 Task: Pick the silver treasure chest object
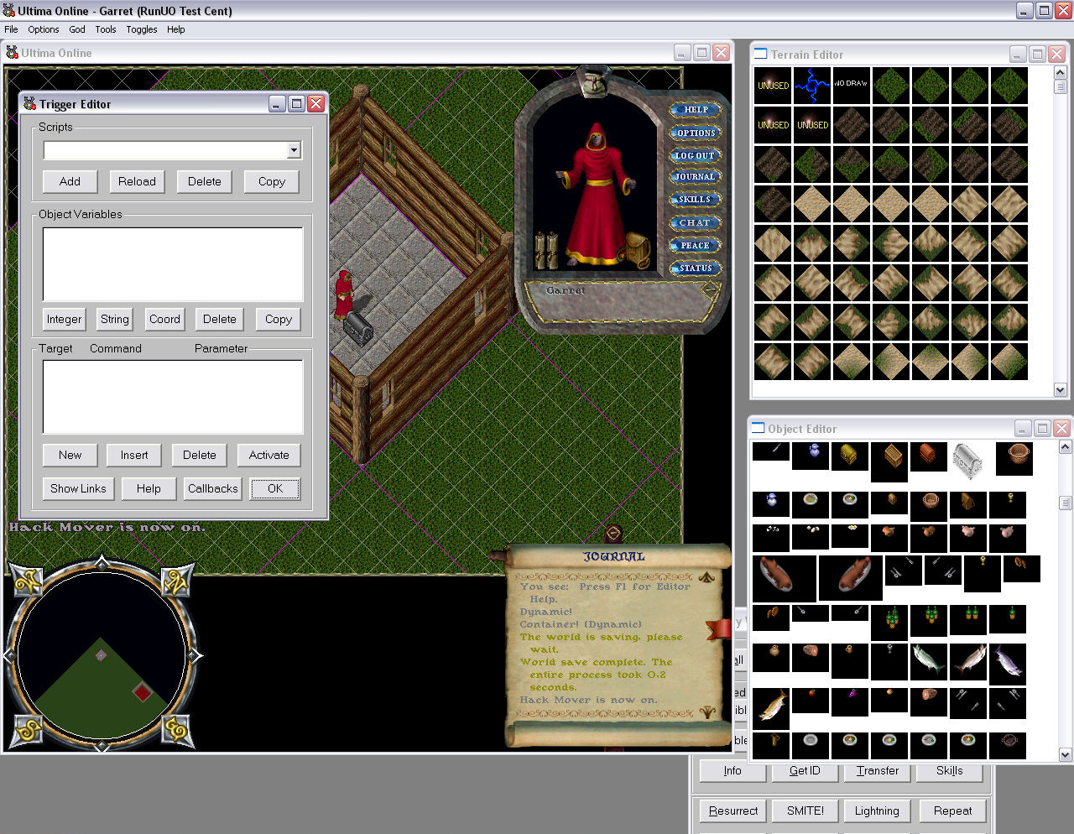coord(967,460)
